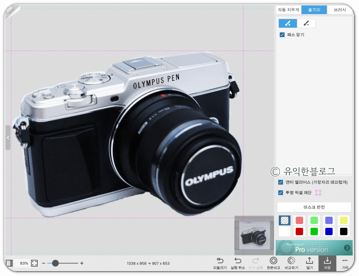This screenshot has width=359, height=276.
Task: Click the 실행 취소 undo icon
Action: [238, 263]
